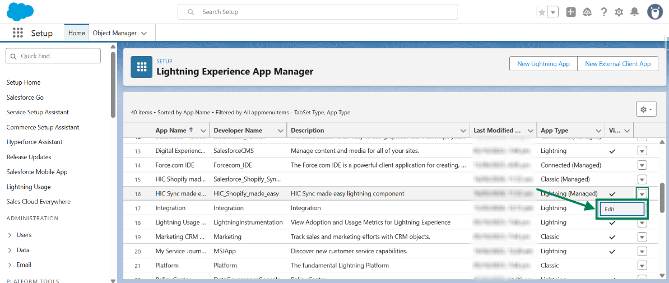The image size is (669, 283).
Task: Open user profile avatar
Action: pos(655,12)
